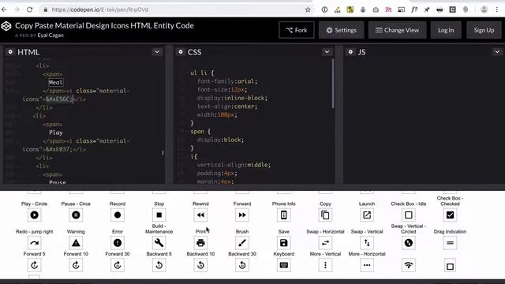
Task: Click the More - Vertical dots icon
Action: click(325, 265)
